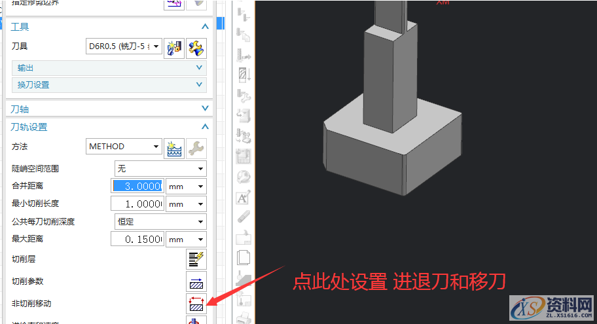Click the sidebar icon just above the printer
The image size is (597, 324).
tap(244, 299)
